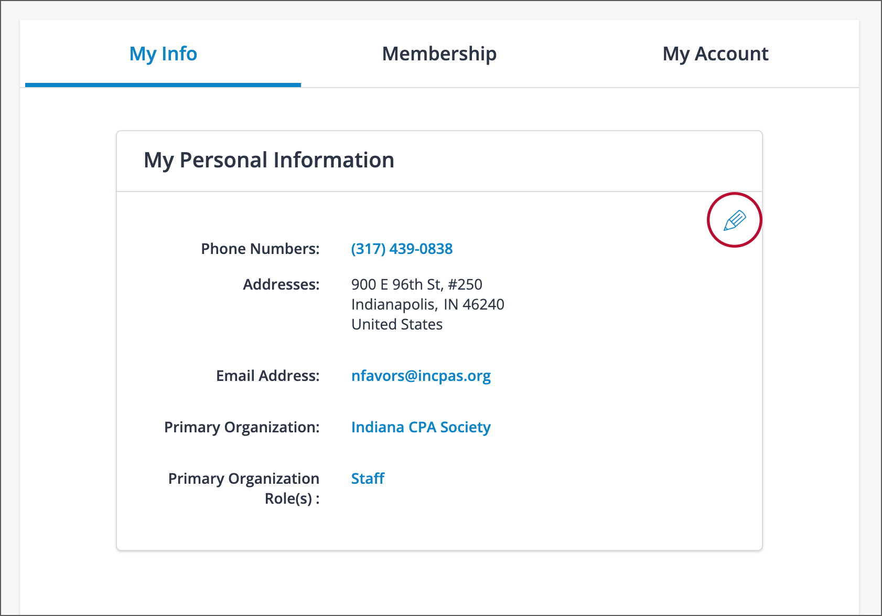Click the address 900 E 96th St

[416, 284]
